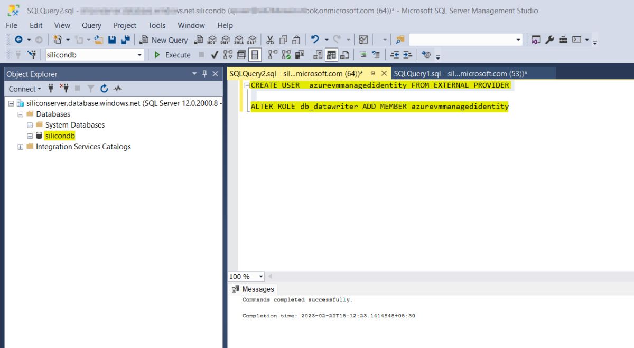This screenshot has width=634, height=348.
Task: Click the Find in Files icon
Action: pos(399,40)
